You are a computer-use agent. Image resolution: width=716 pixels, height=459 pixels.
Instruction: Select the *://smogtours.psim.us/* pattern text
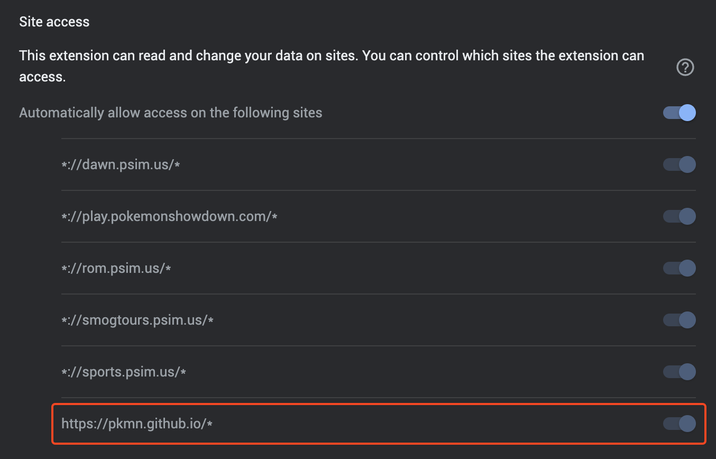[137, 320]
